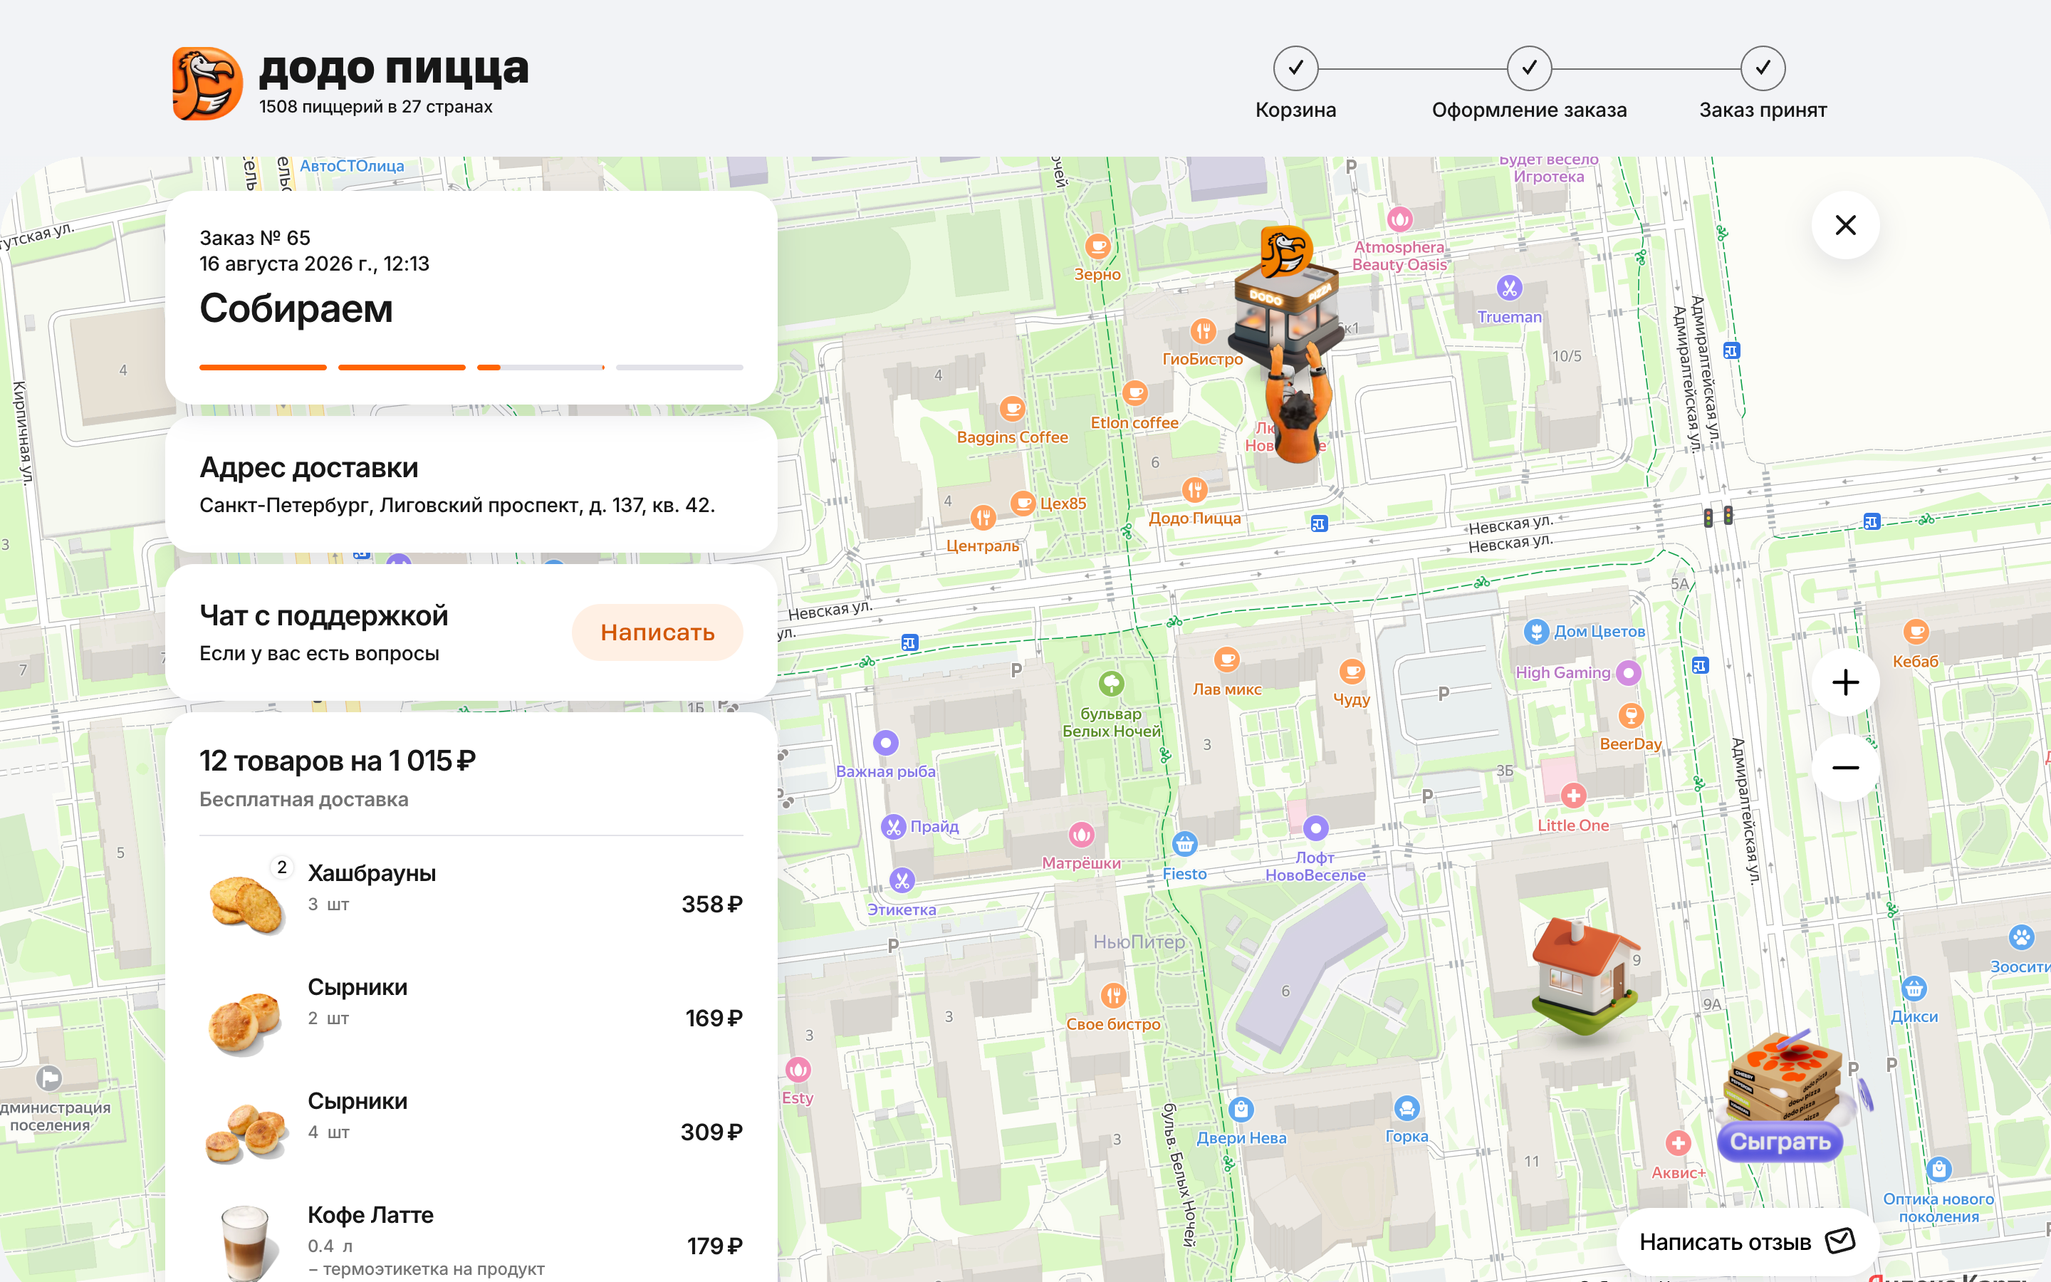The image size is (2051, 1282).
Task: Open the Важная рыба map pin
Action: point(886,743)
